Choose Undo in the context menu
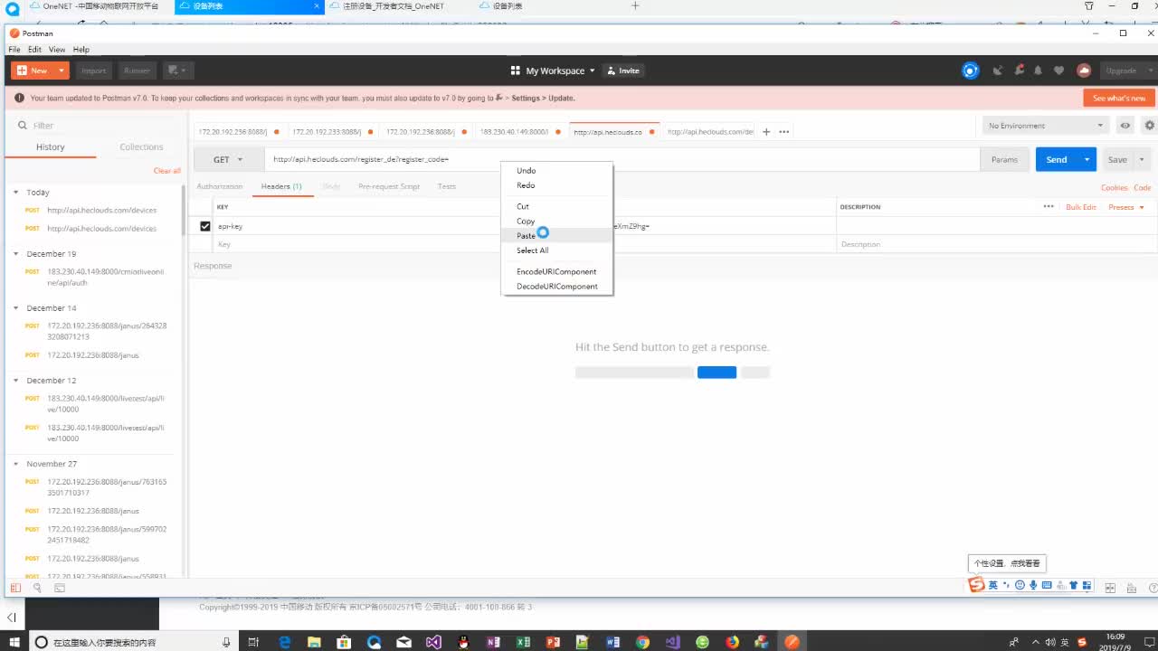 (557, 171)
